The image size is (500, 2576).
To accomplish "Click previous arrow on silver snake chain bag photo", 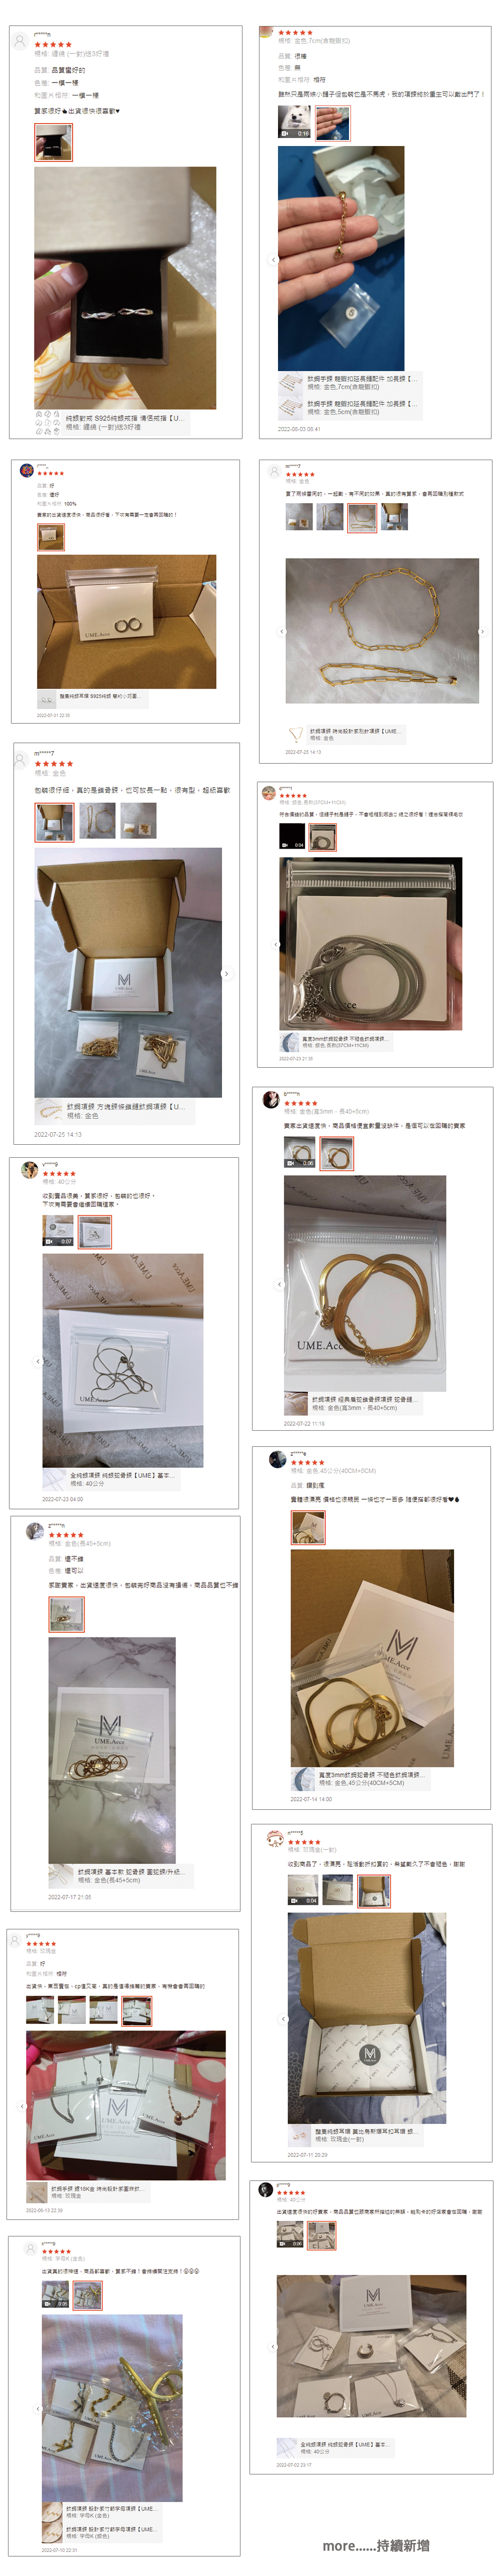I will click(276, 943).
